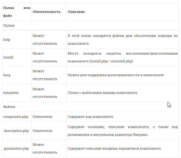Click the '.description.php' file name cell
Image resolution: width=181 pixels, height=158 pixels.
(x=17, y=131)
